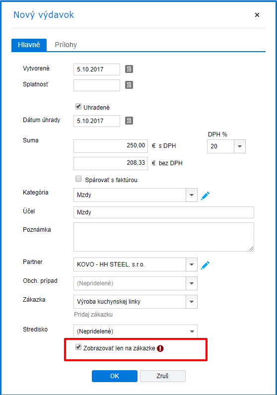Switch to the Prílohy tab
This screenshot has width=277, height=395.
66,45
